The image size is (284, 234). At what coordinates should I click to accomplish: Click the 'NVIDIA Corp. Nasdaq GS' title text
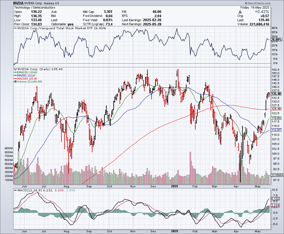tap(42, 3)
